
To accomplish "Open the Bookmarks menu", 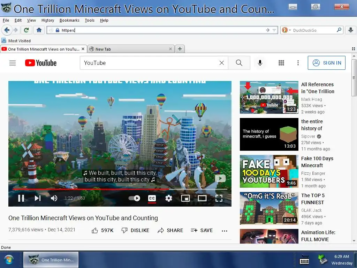I will tap(69, 20).
